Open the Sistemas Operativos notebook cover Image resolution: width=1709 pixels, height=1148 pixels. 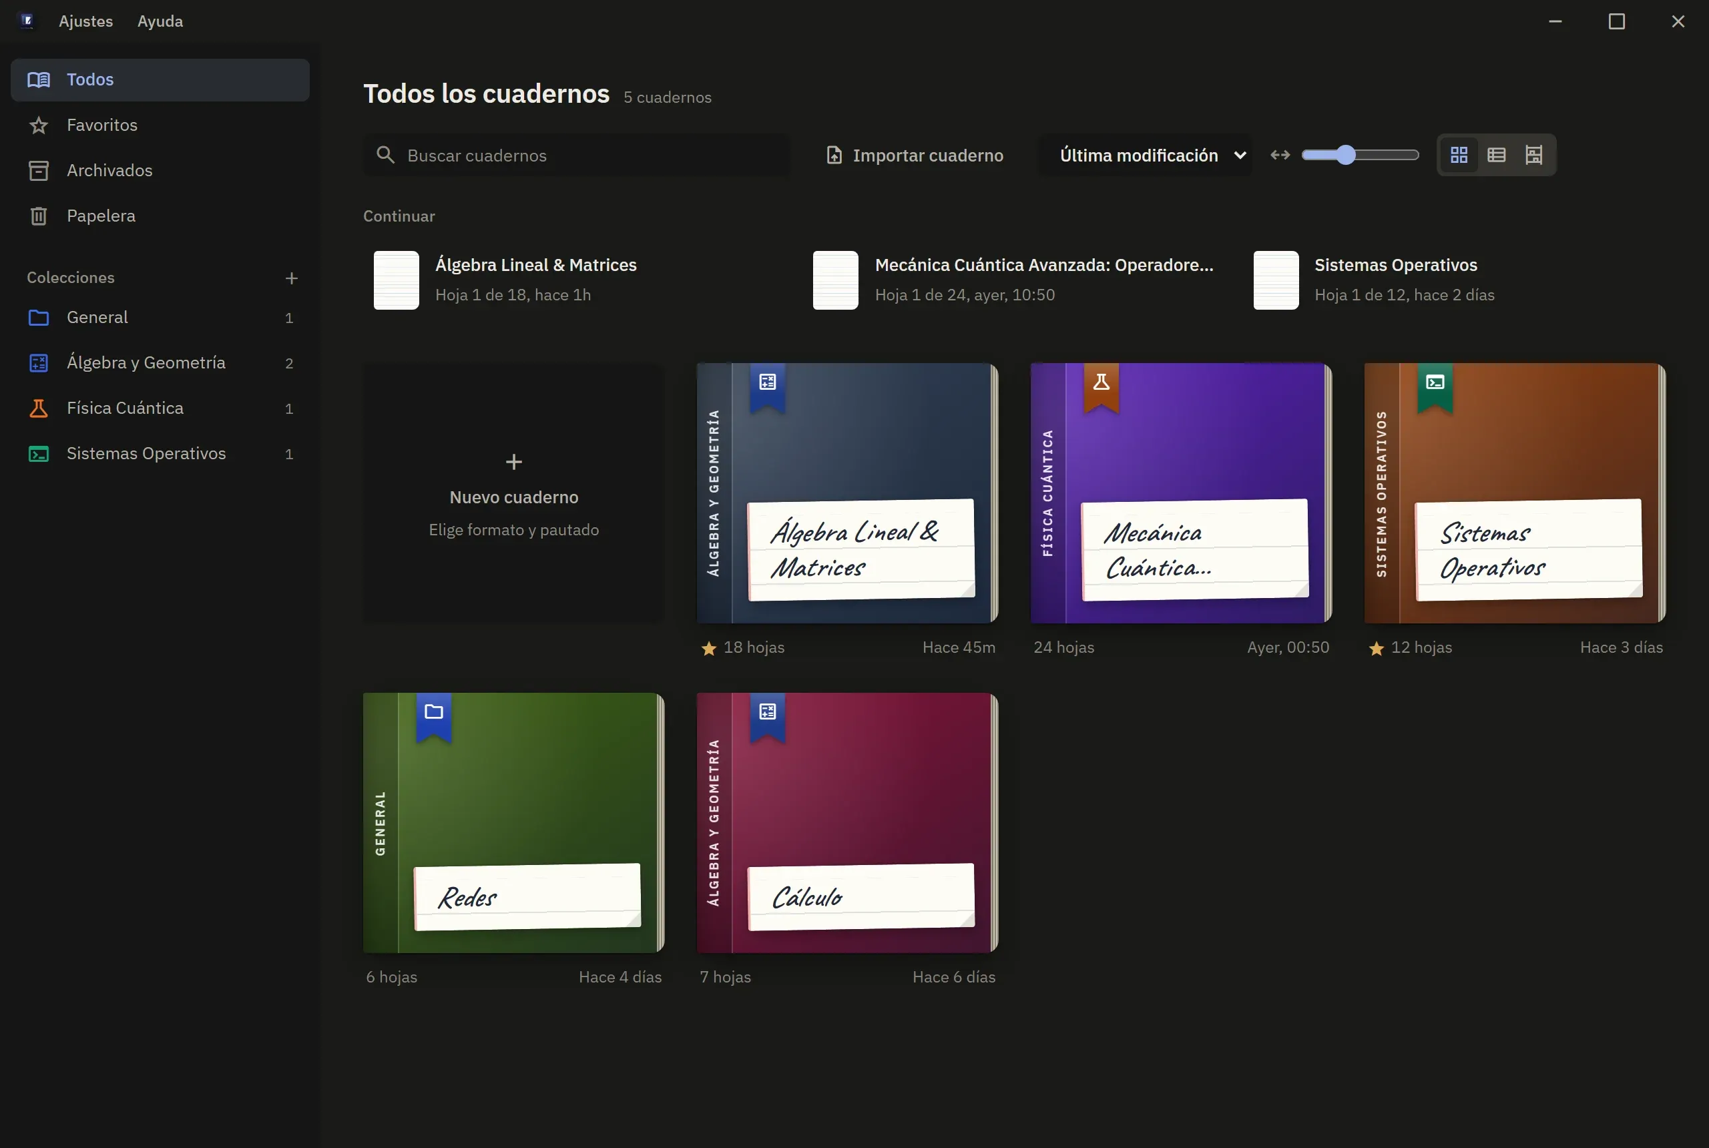pos(1515,493)
